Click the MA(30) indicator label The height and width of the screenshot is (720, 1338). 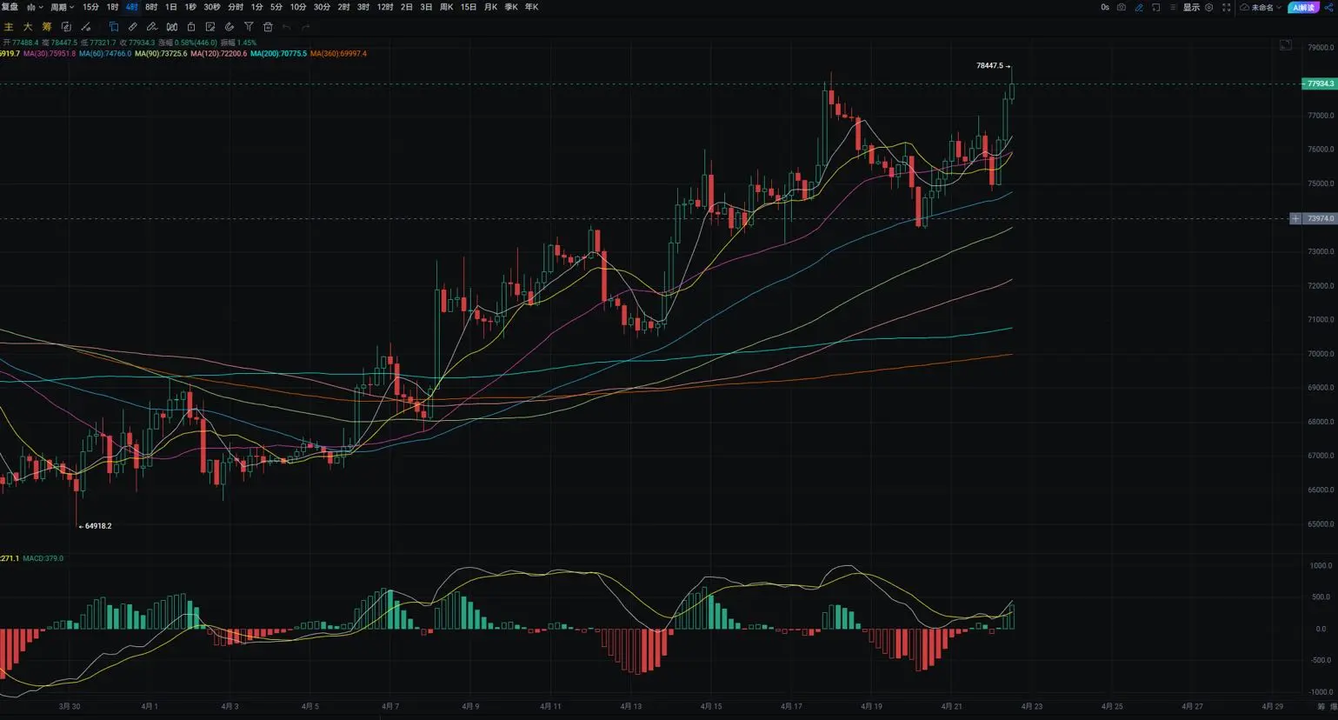(x=50, y=54)
